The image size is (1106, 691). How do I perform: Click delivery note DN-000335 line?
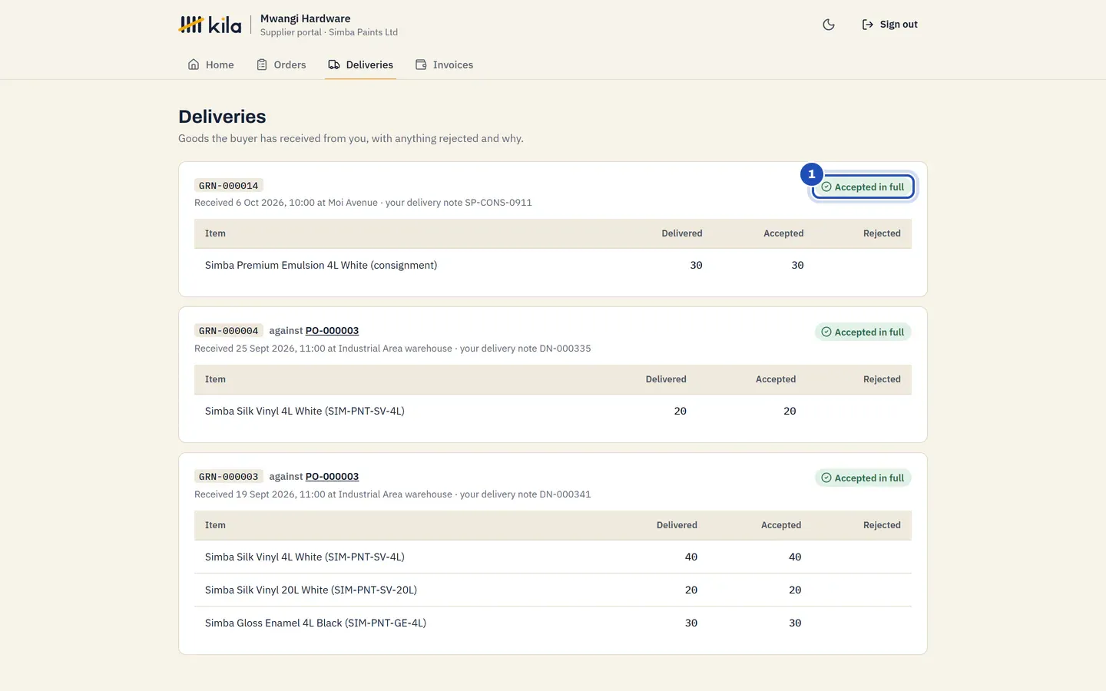[x=392, y=349]
